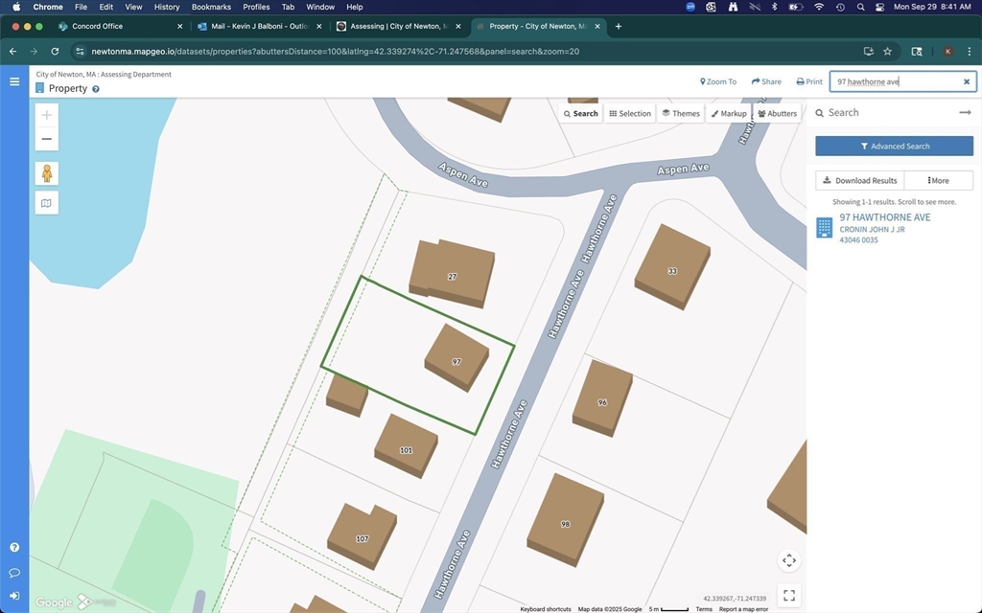982x613 pixels.
Task: Clear the 97 hawthorne ave search text
Action: point(967,82)
